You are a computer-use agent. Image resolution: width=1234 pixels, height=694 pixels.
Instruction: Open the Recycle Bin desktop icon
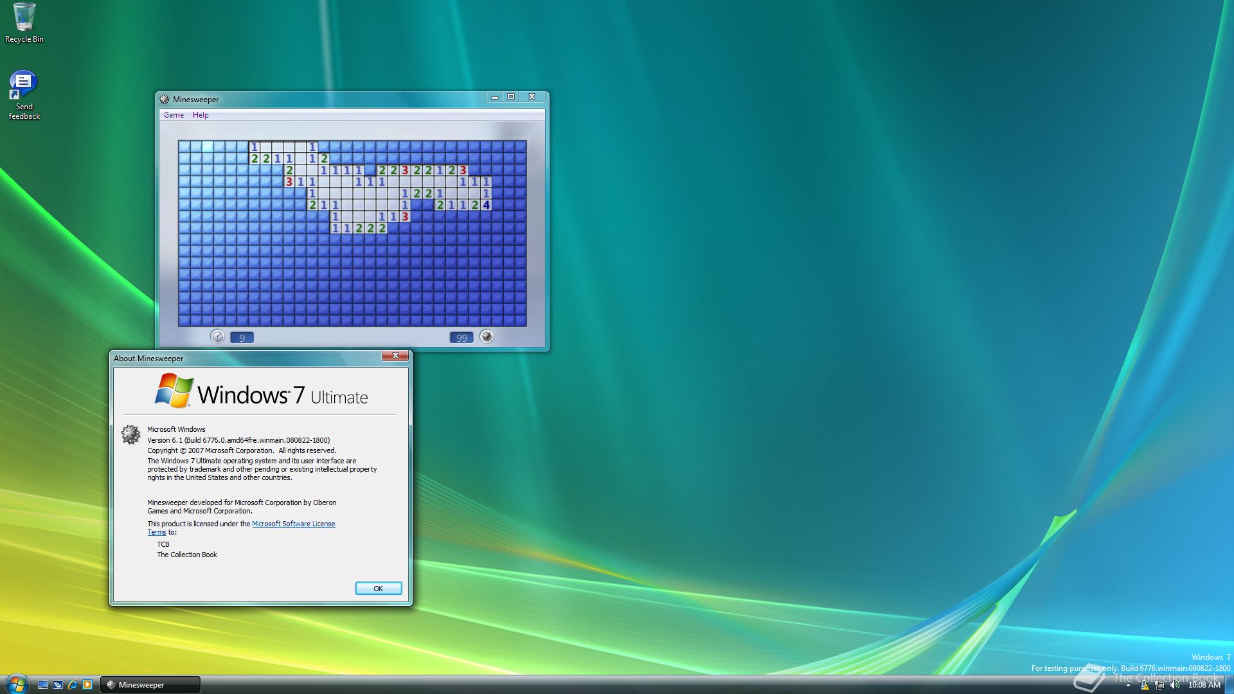pyautogui.click(x=24, y=23)
